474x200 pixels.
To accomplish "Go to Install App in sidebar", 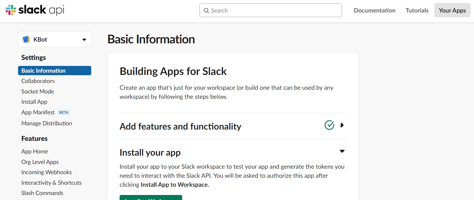I will (34, 102).
